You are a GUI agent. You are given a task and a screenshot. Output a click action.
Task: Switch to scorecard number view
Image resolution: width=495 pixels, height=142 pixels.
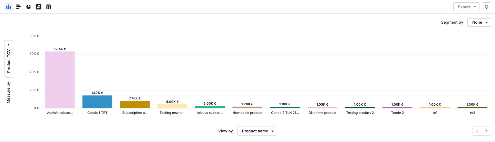click(x=39, y=7)
